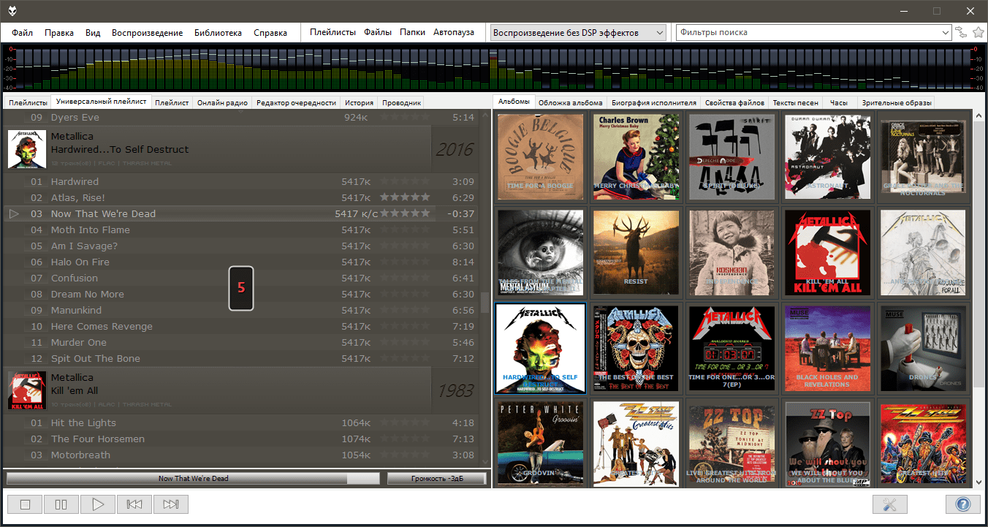
Task: Pause the current track
Action: pyautogui.click(x=61, y=504)
